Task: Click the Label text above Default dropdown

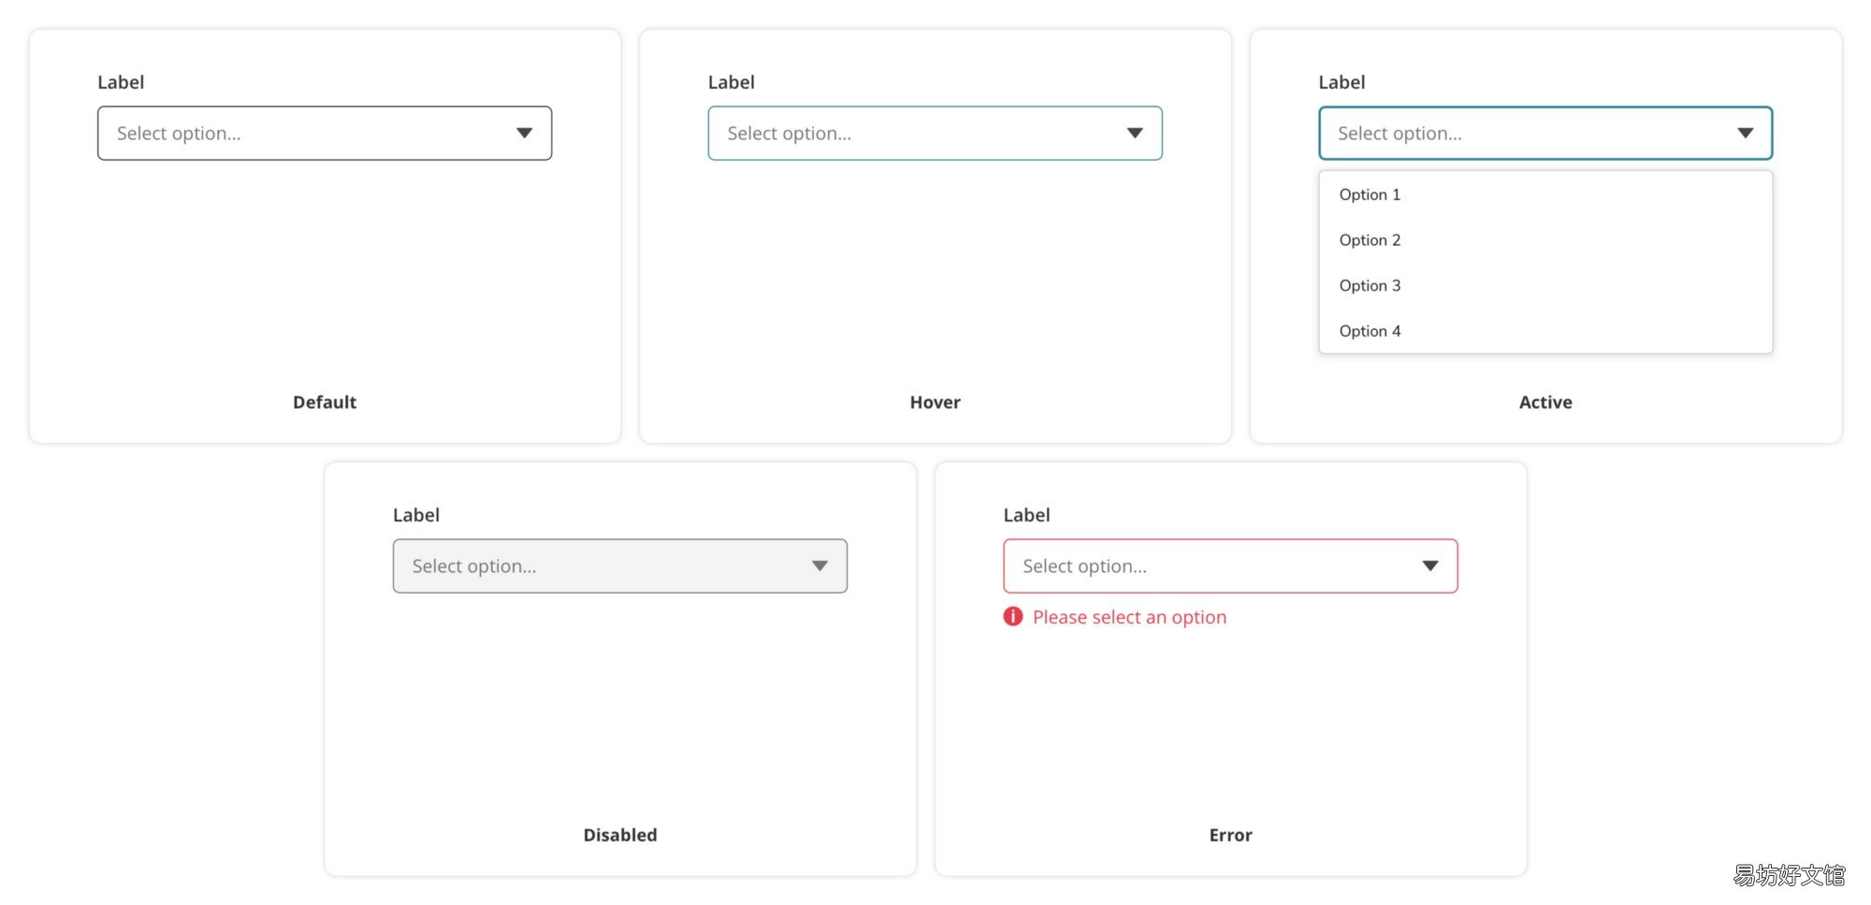Action: [x=121, y=82]
